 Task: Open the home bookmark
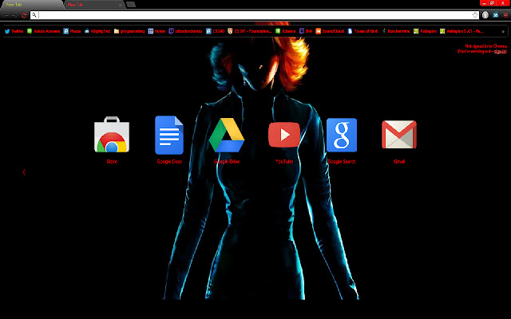click(156, 31)
